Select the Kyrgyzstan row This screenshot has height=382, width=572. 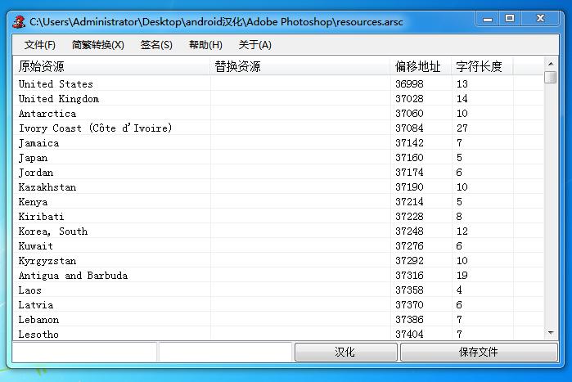[x=278, y=261]
